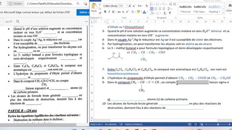Image resolution: width=232 pixels, height=130 pixels.
Task: Toggle Show/Hide paragraph marks
Action: (170, 13)
